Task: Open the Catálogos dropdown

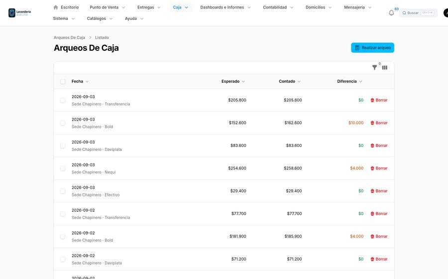Action: pos(100,18)
